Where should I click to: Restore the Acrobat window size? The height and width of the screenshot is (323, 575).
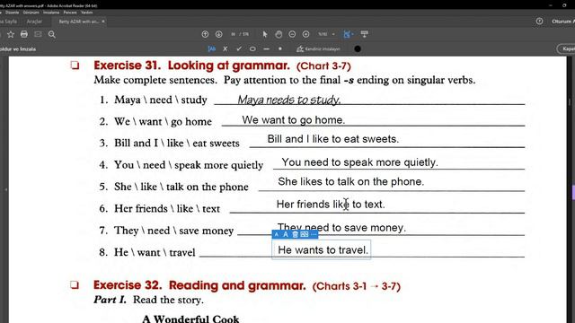[564, 5]
